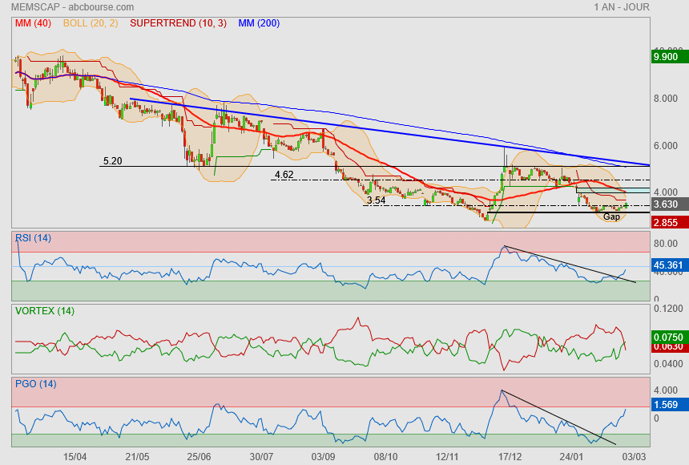This screenshot has height=465, width=689.
Task: Click the 4.62 level label
Action: (x=284, y=175)
